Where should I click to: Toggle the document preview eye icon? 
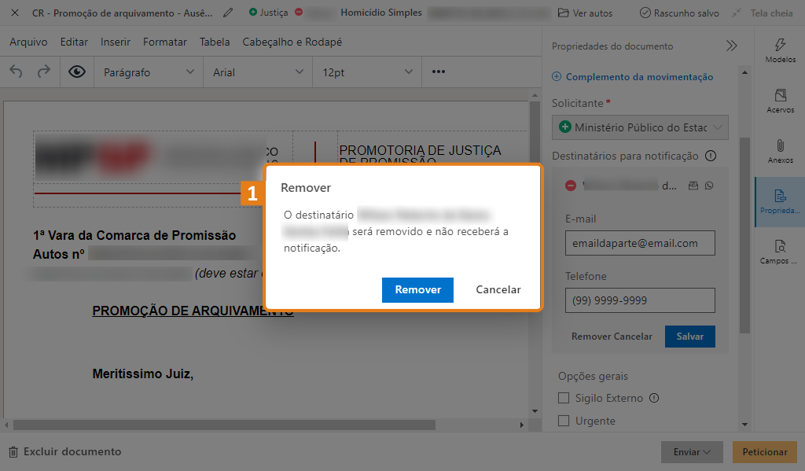point(74,72)
